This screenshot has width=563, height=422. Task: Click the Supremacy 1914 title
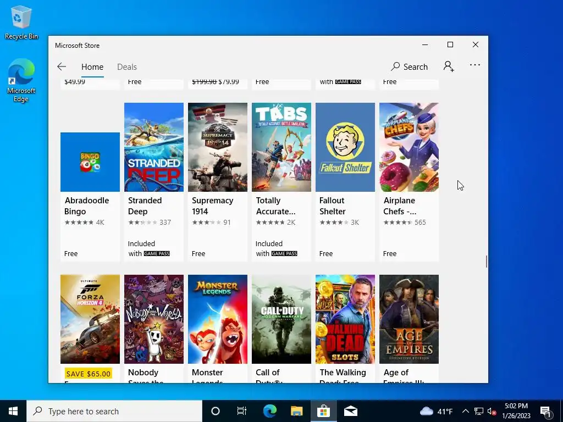(x=213, y=206)
